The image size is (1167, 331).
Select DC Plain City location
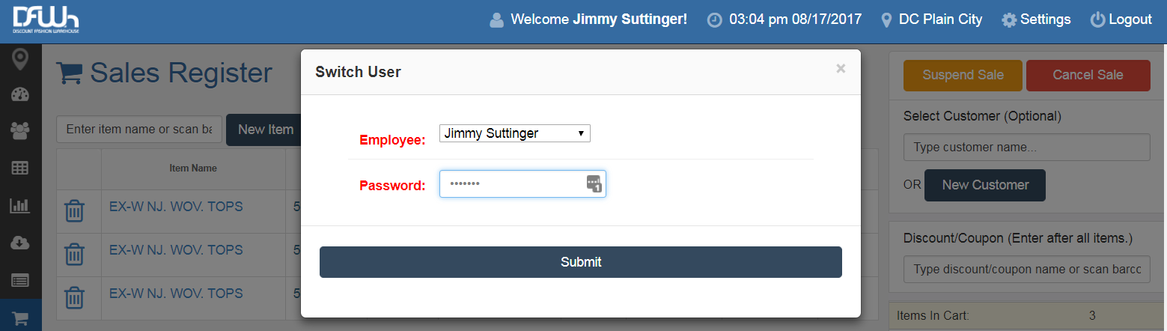[x=932, y=19]
